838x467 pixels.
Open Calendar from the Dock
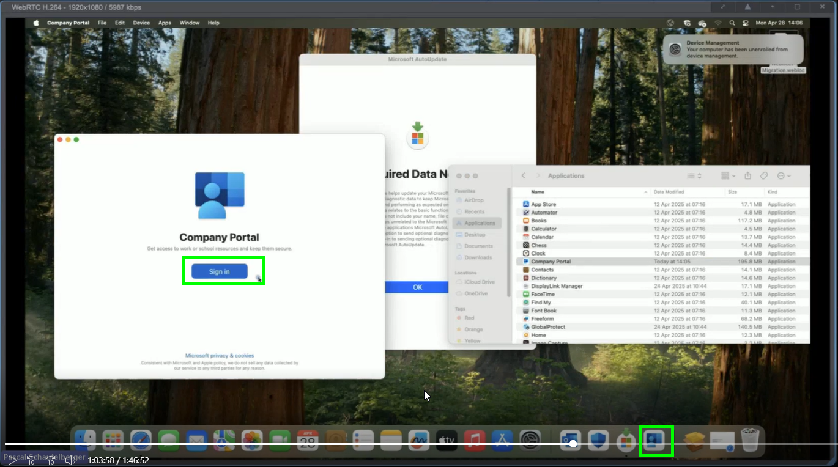(x=308, y=441)
